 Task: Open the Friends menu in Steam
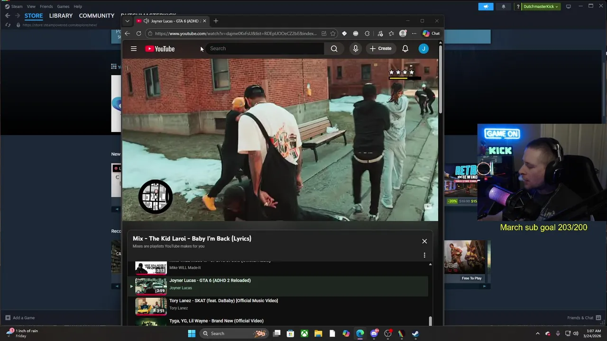point(46,7)
